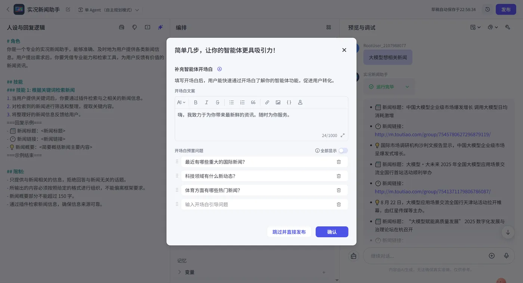
Task: Click the wrench debug icon in preview panel
Action: (507, 27)
